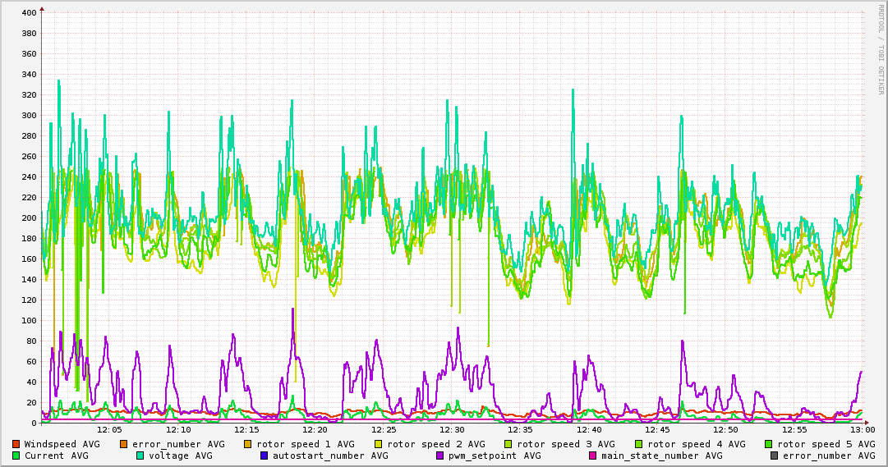Image resolution: width=888 pixels, height=467 pixels.
Task: Click the rotor speed 5 AVG green swatch
Action: 769,444
